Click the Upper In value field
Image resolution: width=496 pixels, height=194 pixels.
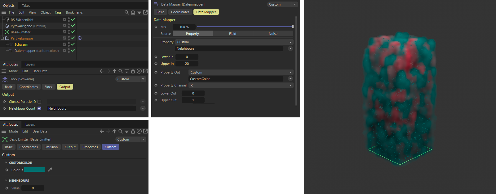pyautogui.click(x=187, y=64)
